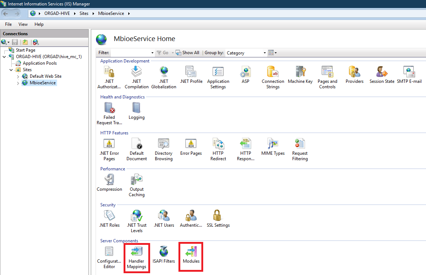Open MIME Types feature
The width and height of the screenshot is (426, 275).
tap(273, 147)
